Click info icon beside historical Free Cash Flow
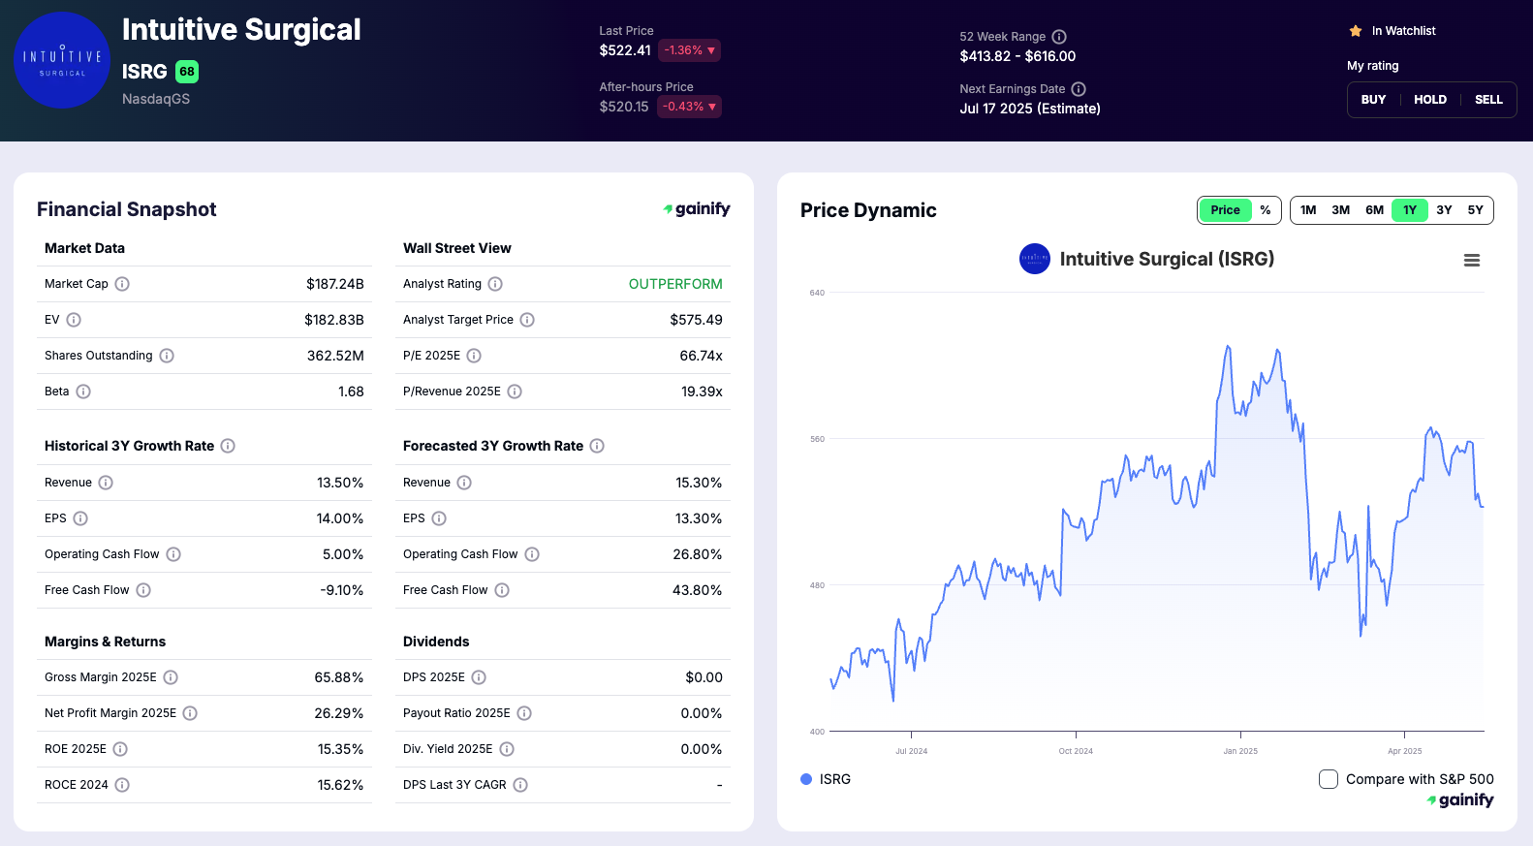The width and height of the screenshot is (1533, 846). (x=143, y=590)
